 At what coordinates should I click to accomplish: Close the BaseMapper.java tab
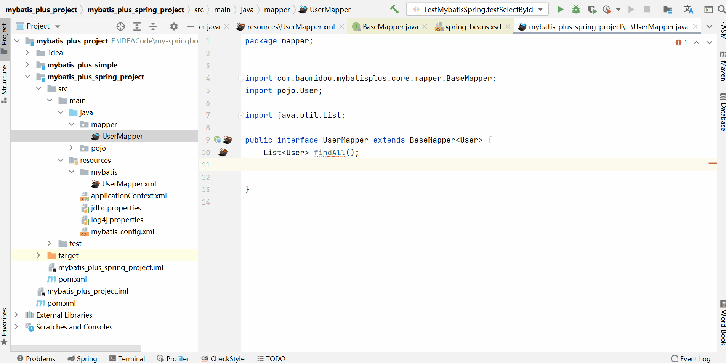pos(425,27)
